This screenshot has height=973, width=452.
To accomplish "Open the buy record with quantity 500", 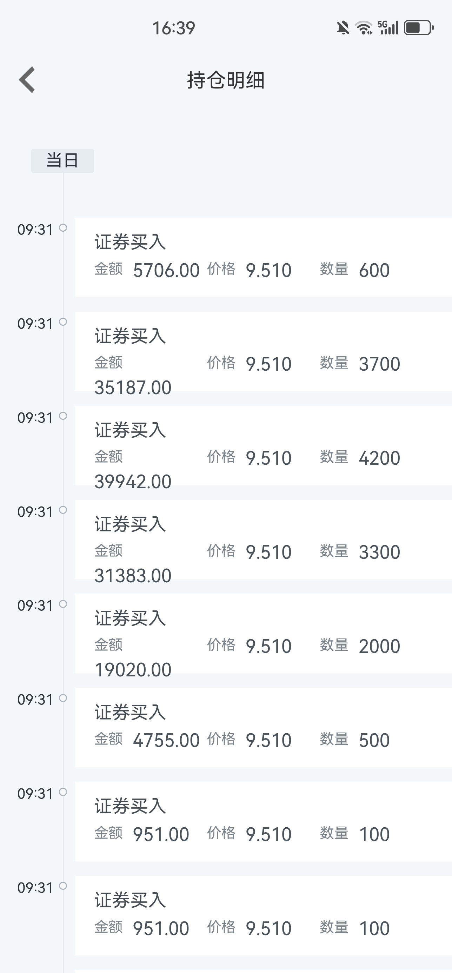I will click(263, 728).
